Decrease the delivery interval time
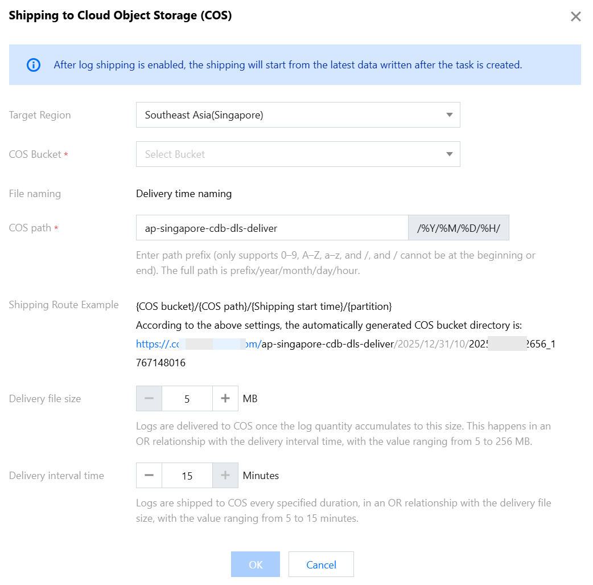593x585 pixels. [x=149, y=476]
